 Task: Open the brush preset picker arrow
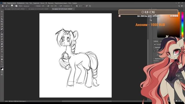14,6
